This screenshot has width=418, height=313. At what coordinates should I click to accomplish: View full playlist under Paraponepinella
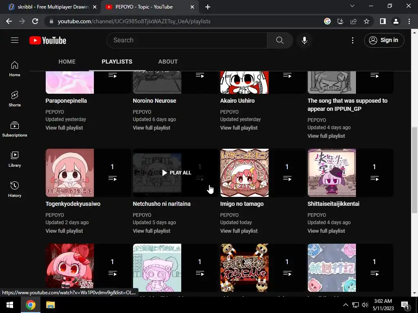tap(64, 128)
